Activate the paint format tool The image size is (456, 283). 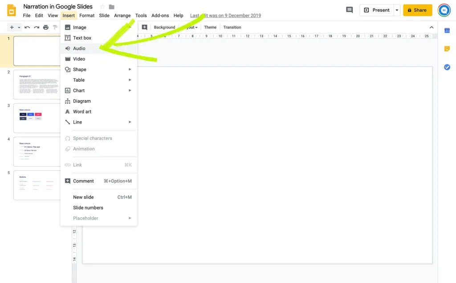point(55,27)
